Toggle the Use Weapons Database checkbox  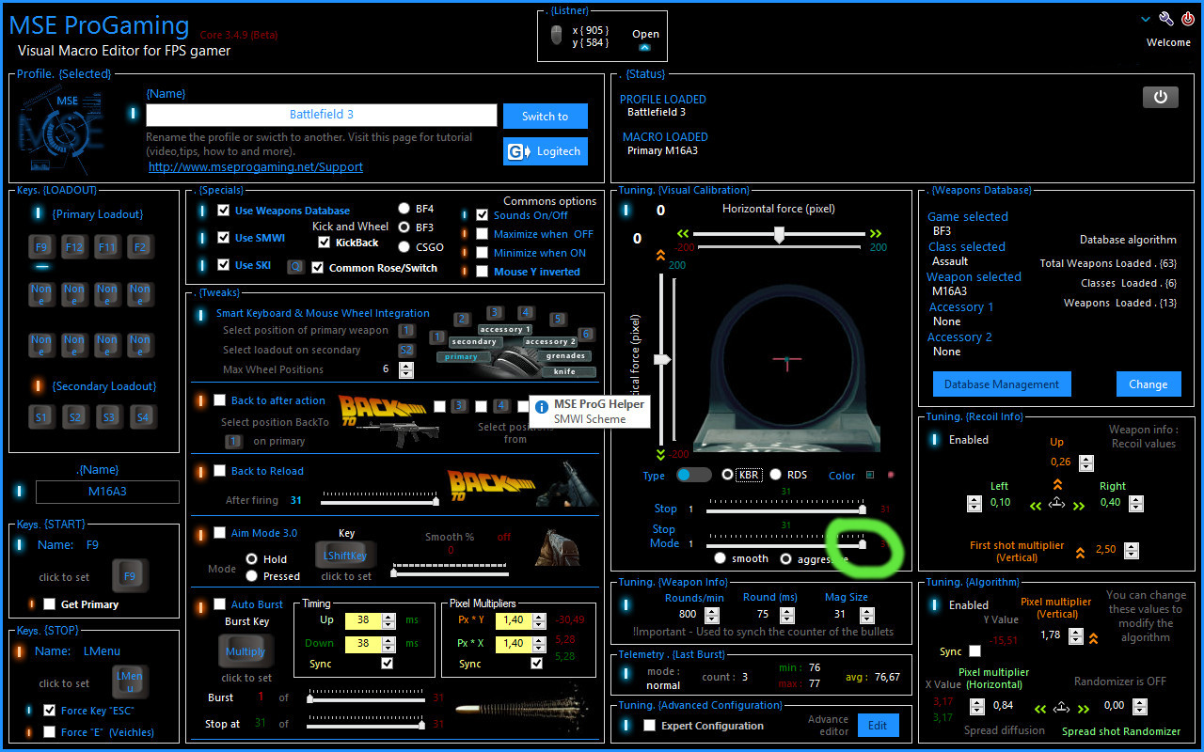[224, 211]
